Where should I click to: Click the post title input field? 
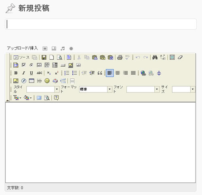(101, 24)
